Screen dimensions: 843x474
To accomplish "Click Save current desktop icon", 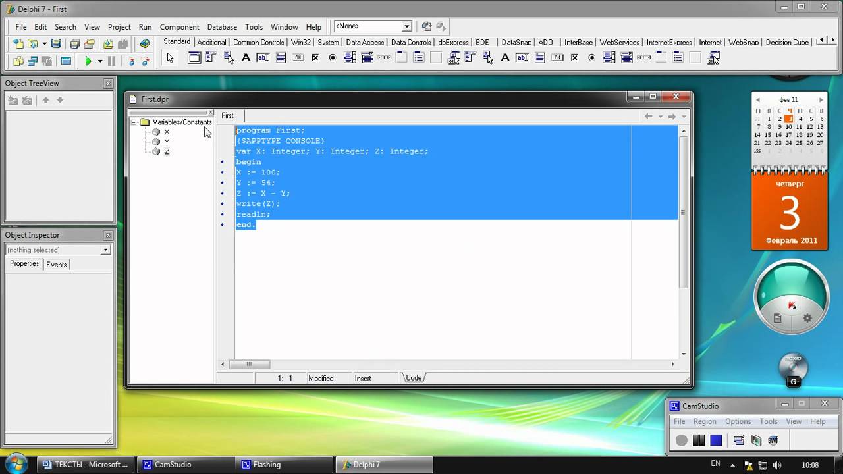I will click(x=427, y=26).
